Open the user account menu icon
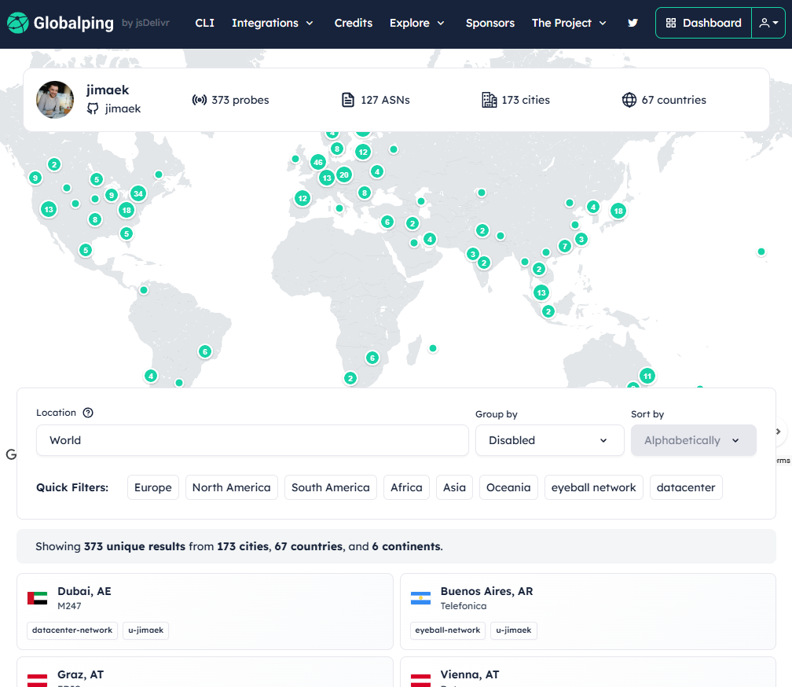Screen dimensions: 792x687 point(768,23)
